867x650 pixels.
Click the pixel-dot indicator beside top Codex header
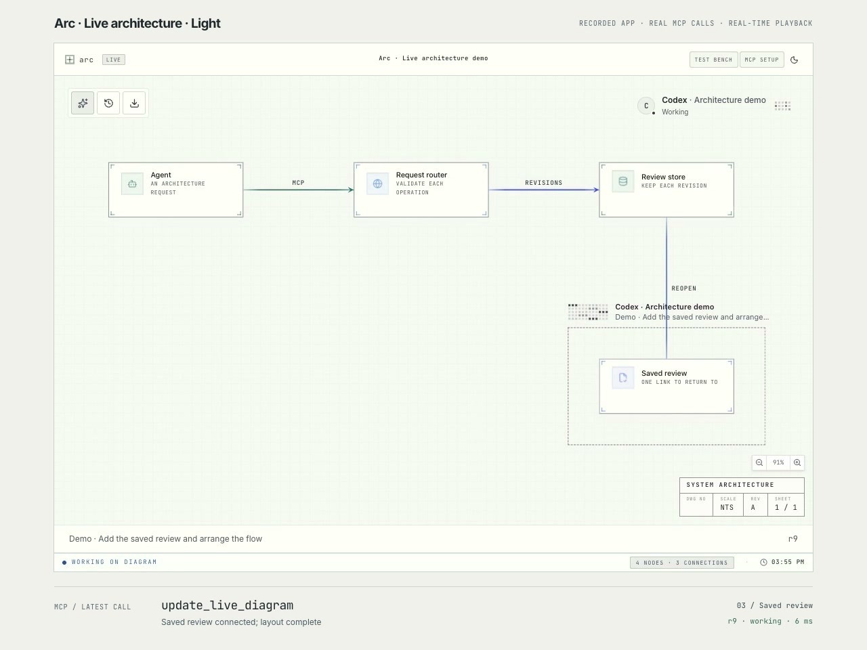(x=782, y=106)
